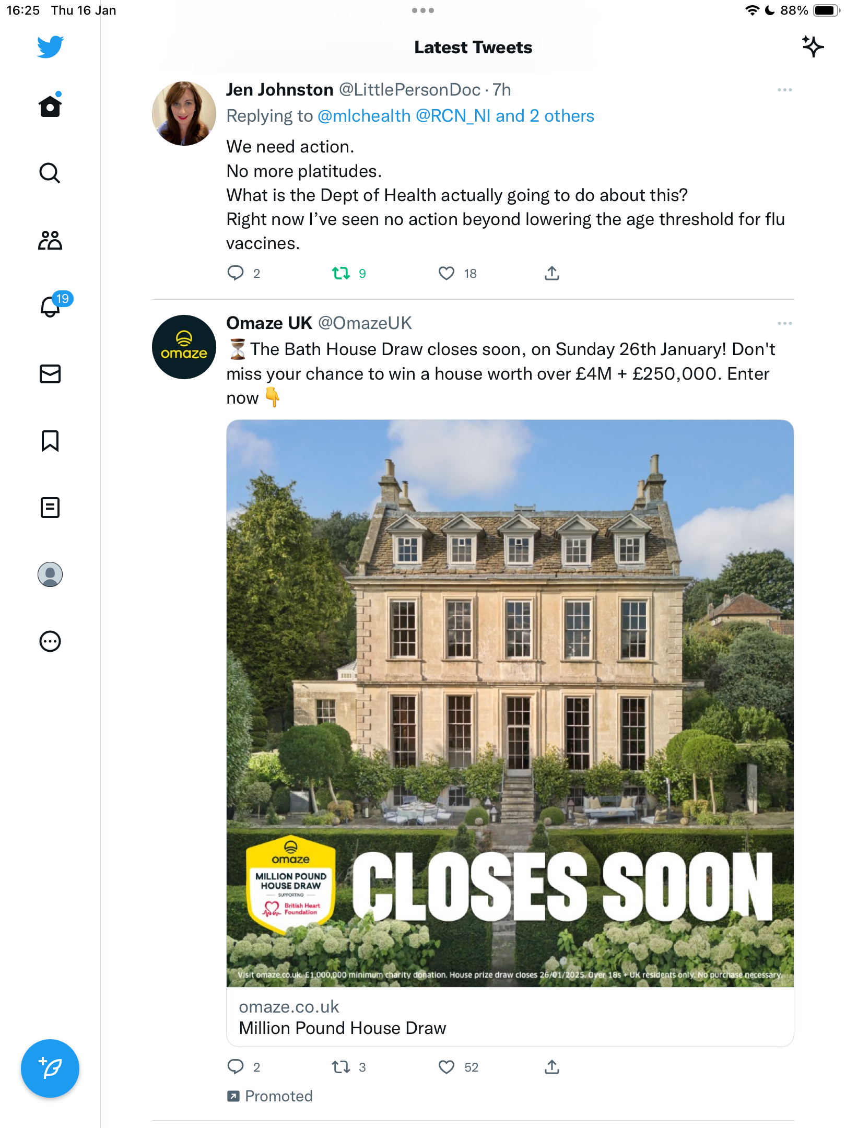Open more options for Jen Johnston's tweet
This screenshot has width=846, height=1128.
click(x=785, y=90)
